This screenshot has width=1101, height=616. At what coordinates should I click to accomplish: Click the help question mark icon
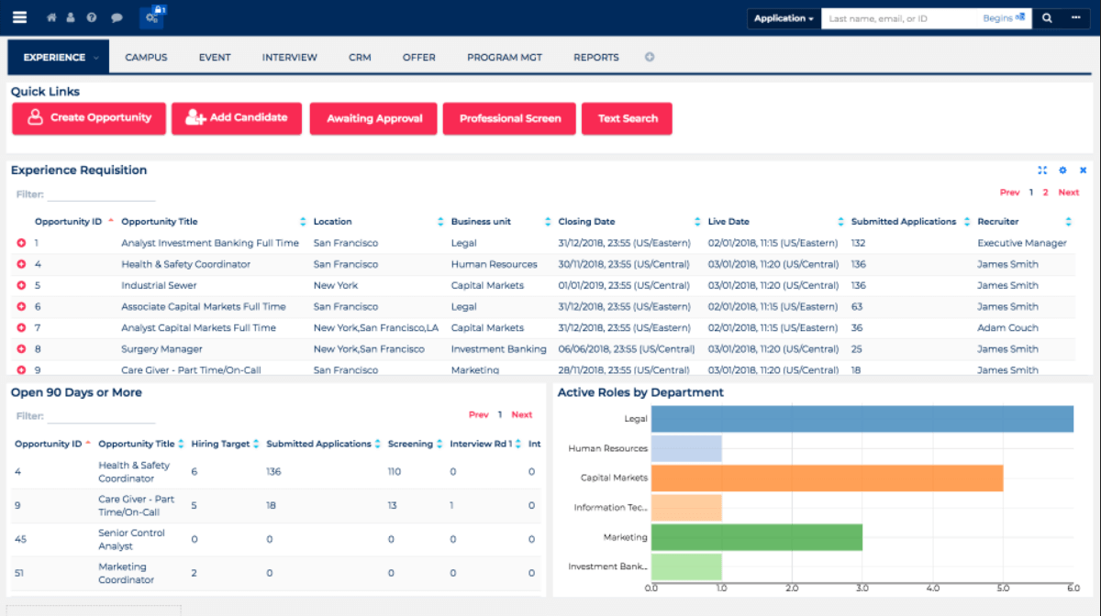tap(90, 16)
